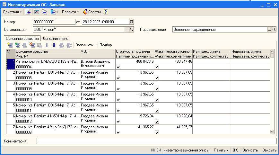Click the reread/refresh document icon
Image resolution: width=279 pixels, height=155 pixels.
click(37, 12)
